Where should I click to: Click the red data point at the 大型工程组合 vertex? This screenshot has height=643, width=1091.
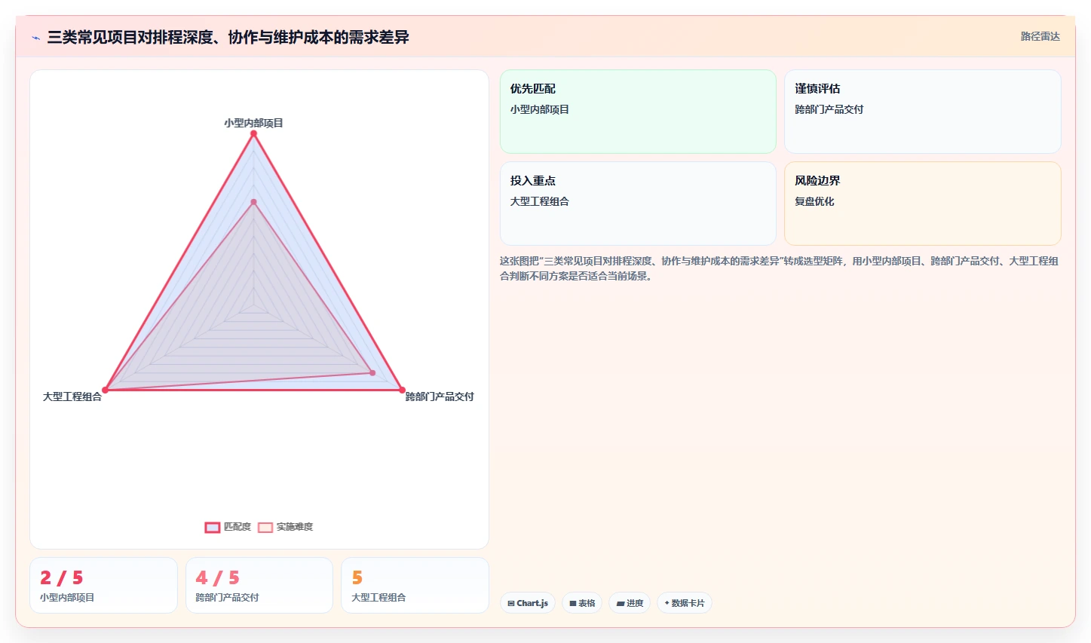coord(106,390)
